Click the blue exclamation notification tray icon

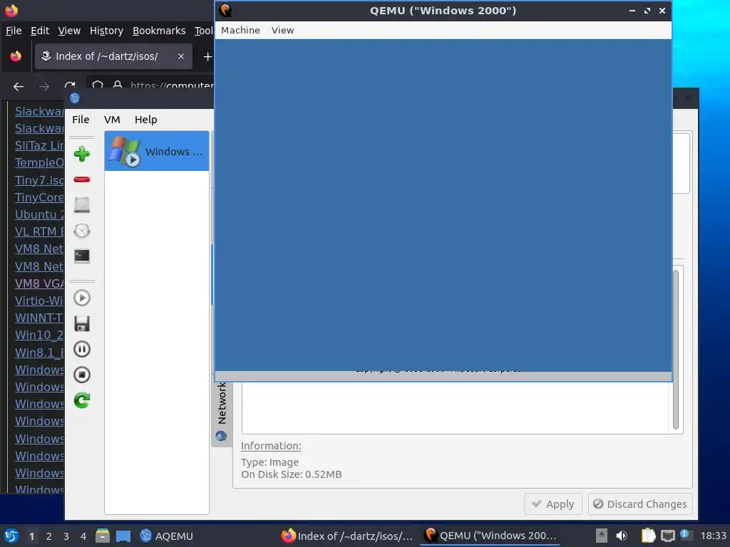[685, 534]
